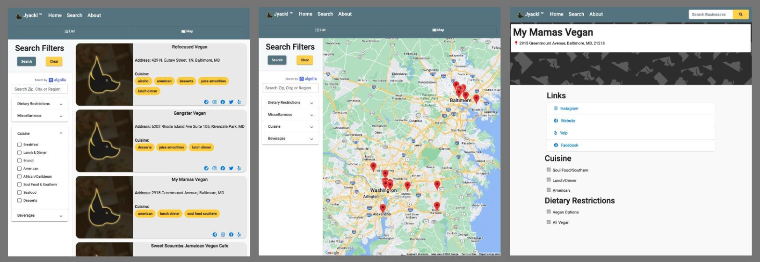Open the Twitter icon on the Gangster Vegan card
Image resolution: width=760 pixels, height=262 pixels.
coord(231,168)
